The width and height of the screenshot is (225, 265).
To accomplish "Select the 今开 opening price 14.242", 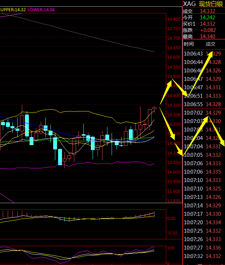I will tap(207, 18).
